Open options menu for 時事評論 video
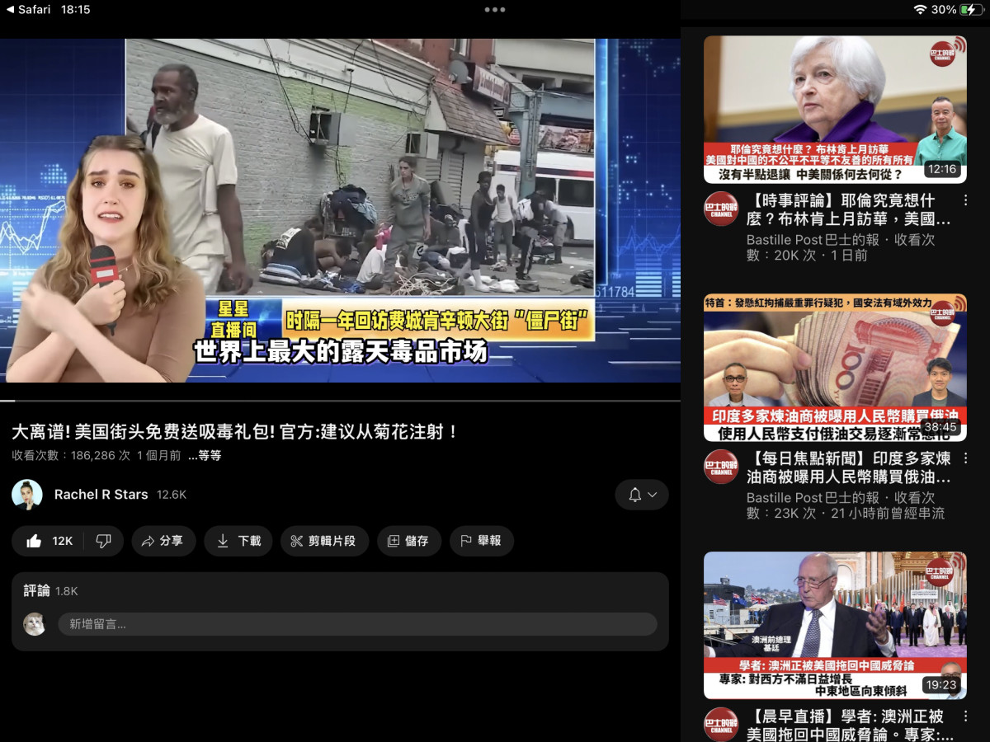Viewport: 990px width, 742px height. pyautogui.click(x=965, y=200)
